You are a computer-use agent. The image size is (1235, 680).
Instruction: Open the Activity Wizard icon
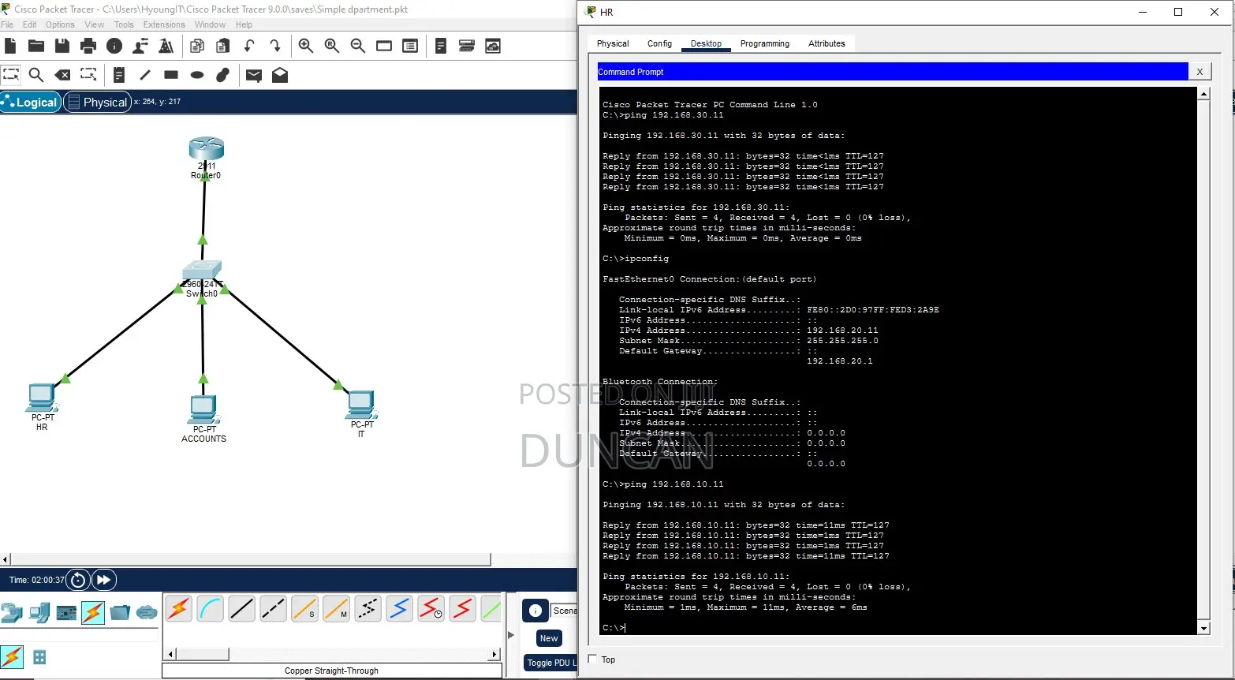pyautogui.click(x=140, y=46)
